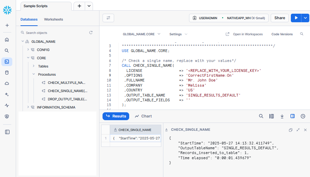Open the Data Products cloud icon
The height and width of the screenshot is (177, 310).
pos(7,84)
